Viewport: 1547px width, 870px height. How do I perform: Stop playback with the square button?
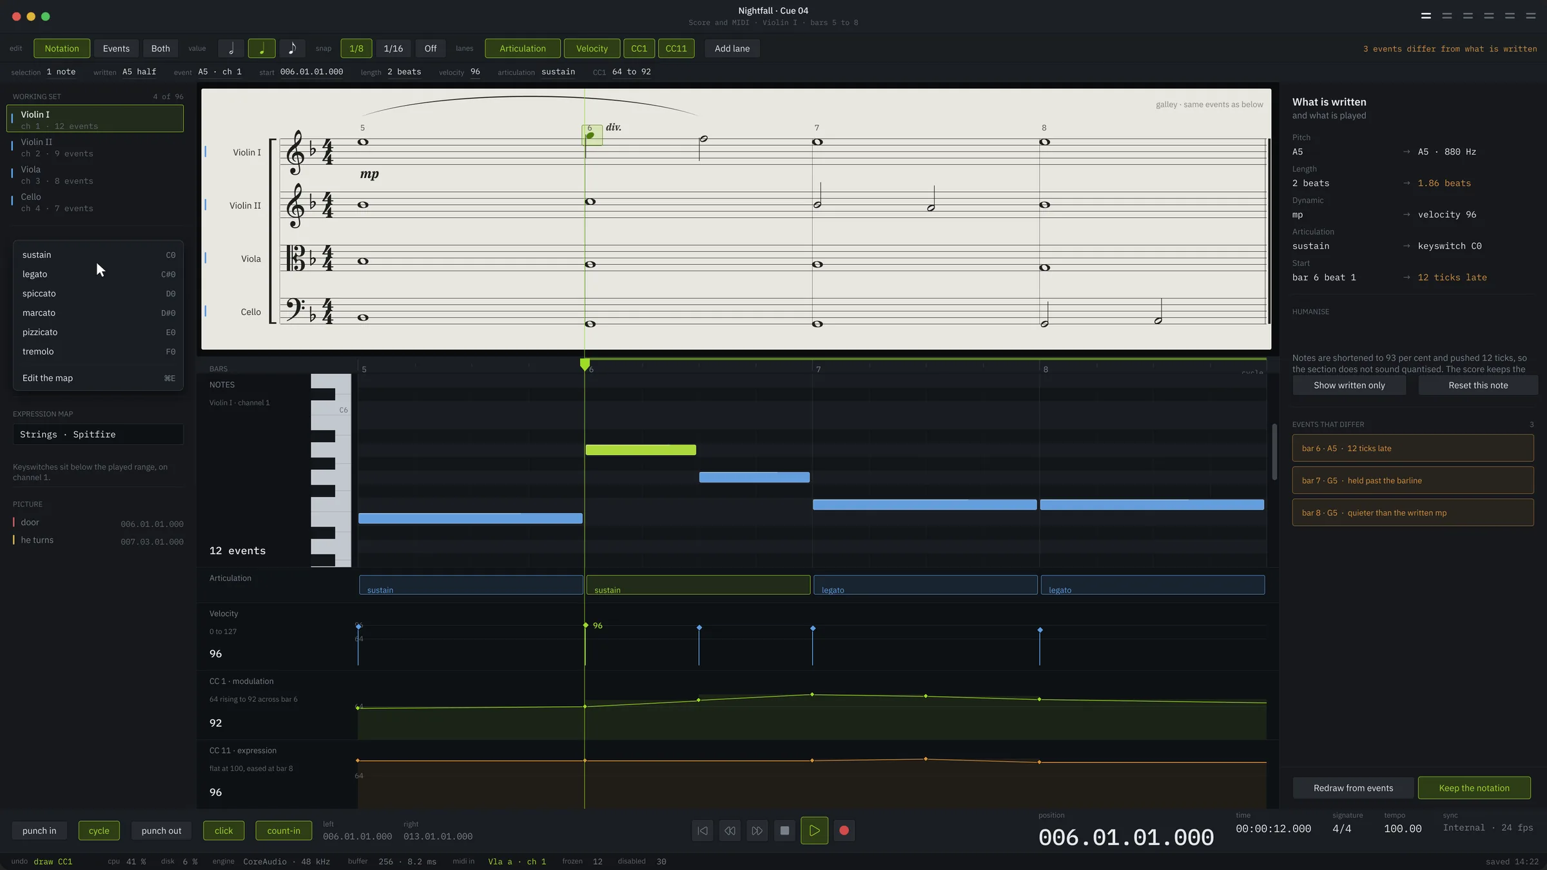(784, 831)
